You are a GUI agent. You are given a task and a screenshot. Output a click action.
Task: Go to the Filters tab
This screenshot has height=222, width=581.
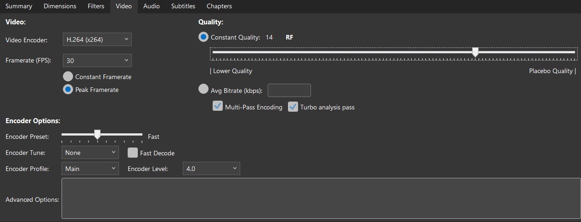[x=96, y=6]
